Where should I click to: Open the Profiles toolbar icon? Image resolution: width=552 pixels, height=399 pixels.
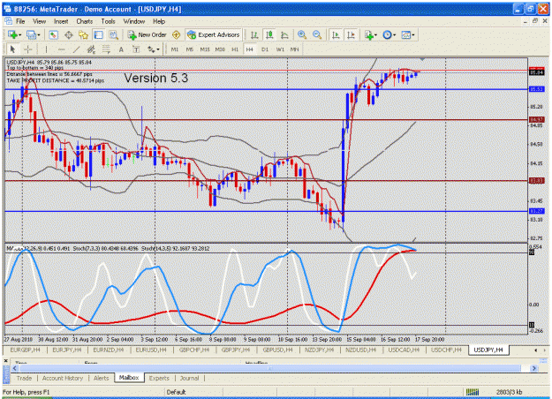click(x=31, y=34)
